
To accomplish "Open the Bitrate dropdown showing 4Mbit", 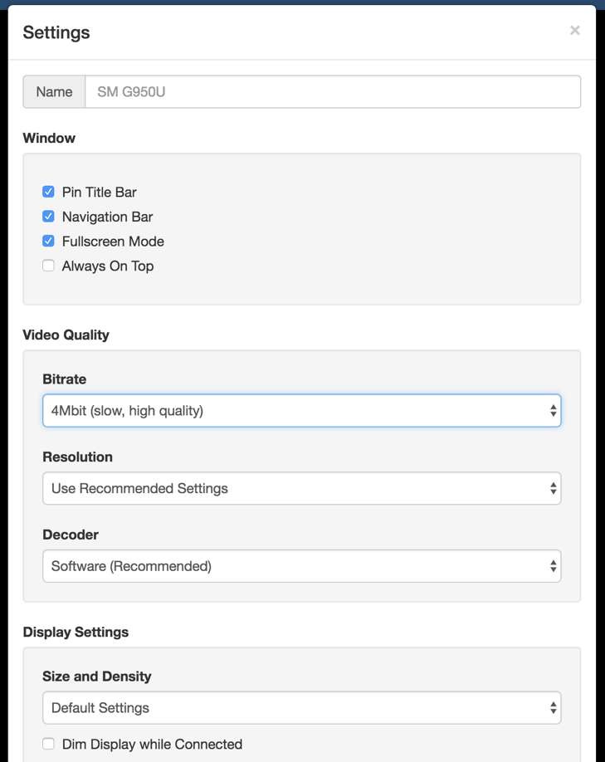I will [x=290, y=411].
